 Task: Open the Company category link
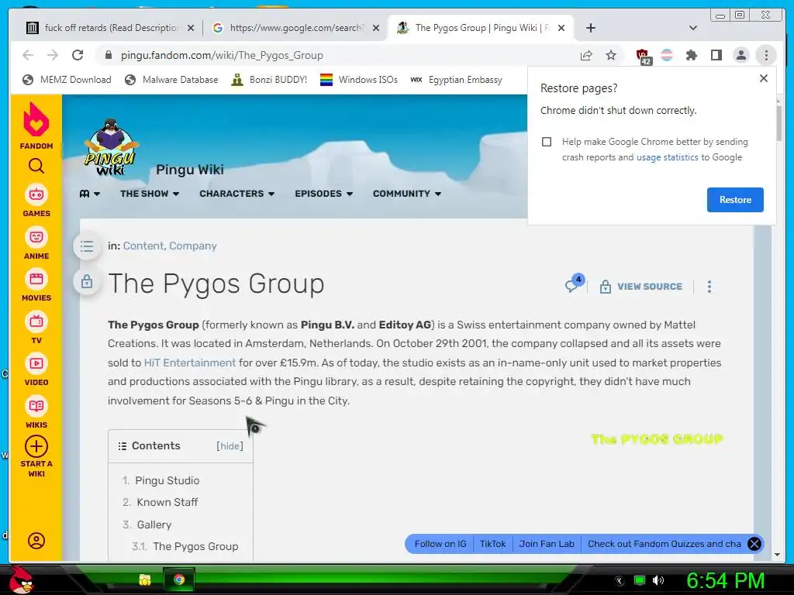click(193, 246)
